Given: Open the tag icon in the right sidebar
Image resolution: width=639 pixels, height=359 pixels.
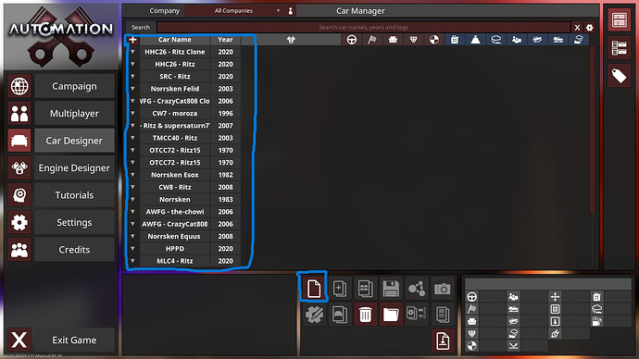Looking at the screenshot, I should 619,76.
